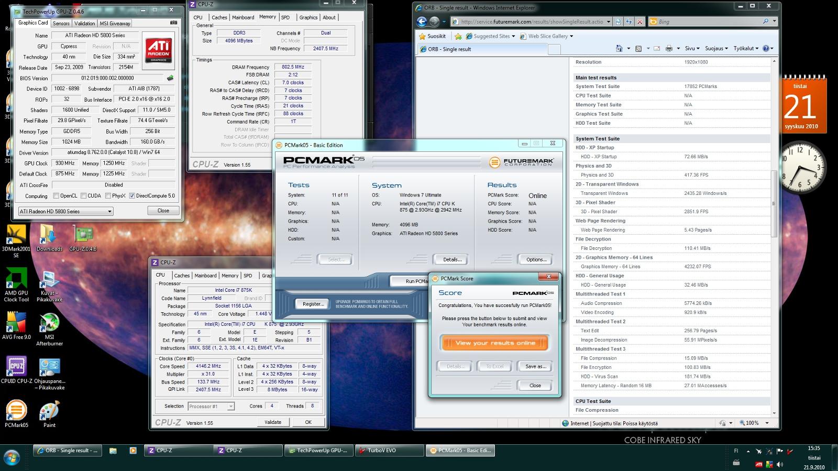The image size is (838, 471).
Task: Switch to the Validation tab in GPU-Z
Action: tap(84, 23)
